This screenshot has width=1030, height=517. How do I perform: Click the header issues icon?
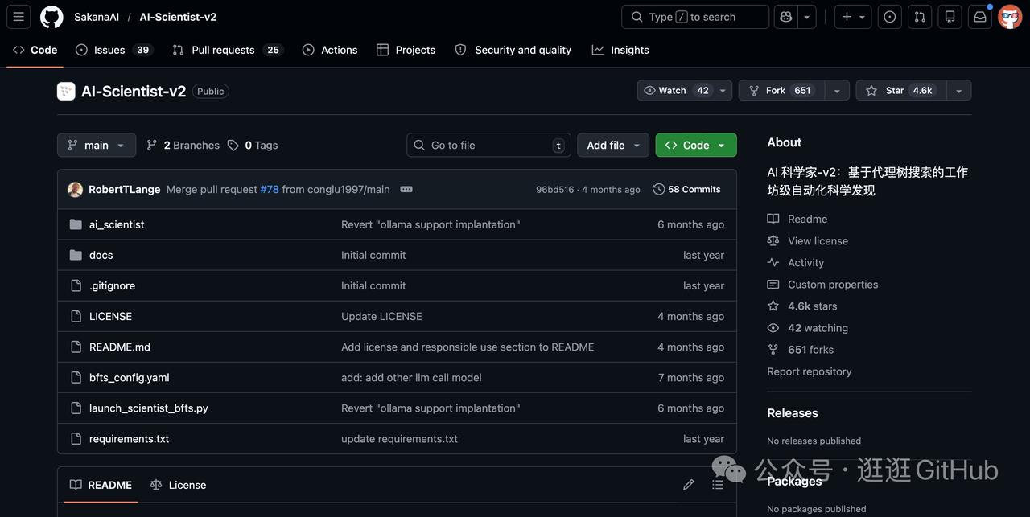pos(889,17)
